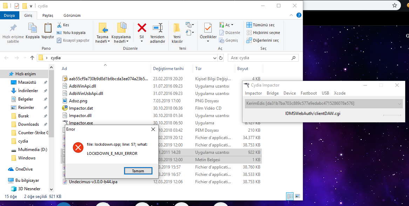Screen dimensions: 409x206
Task: Switch to the Paylaş tab
Action: (x=48, y=15)
